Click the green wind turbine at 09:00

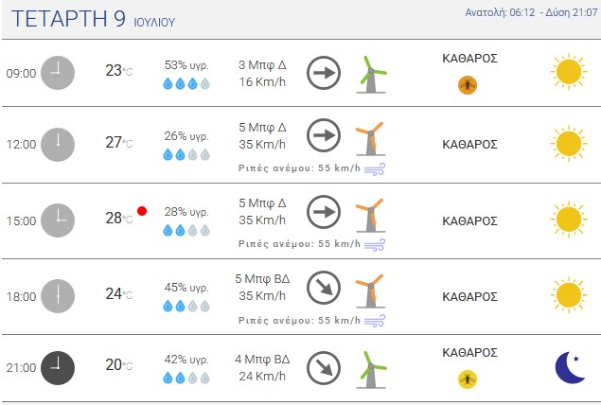pyautogui.click(x=371, y=75)
